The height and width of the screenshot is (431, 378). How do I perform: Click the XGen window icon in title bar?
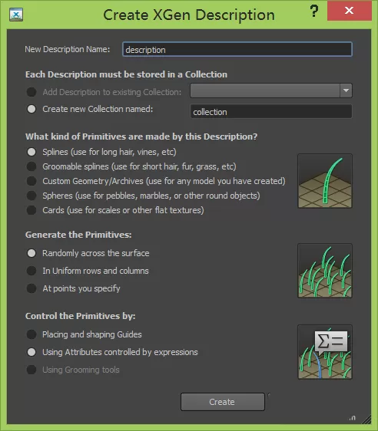[x=16, y=15]
